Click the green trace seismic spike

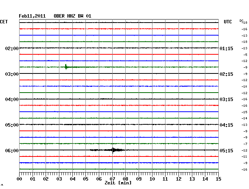pyautogui.click(x=66, y=67)
